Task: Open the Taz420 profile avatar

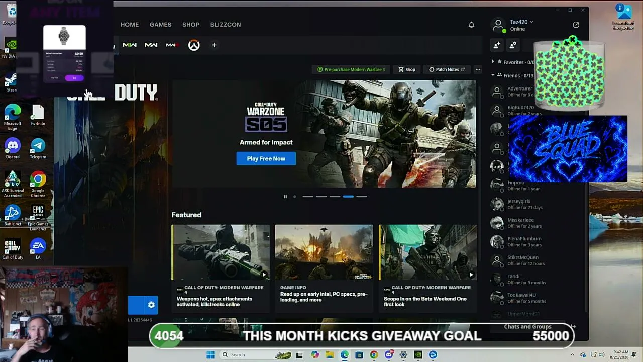Action: (498, 25)
